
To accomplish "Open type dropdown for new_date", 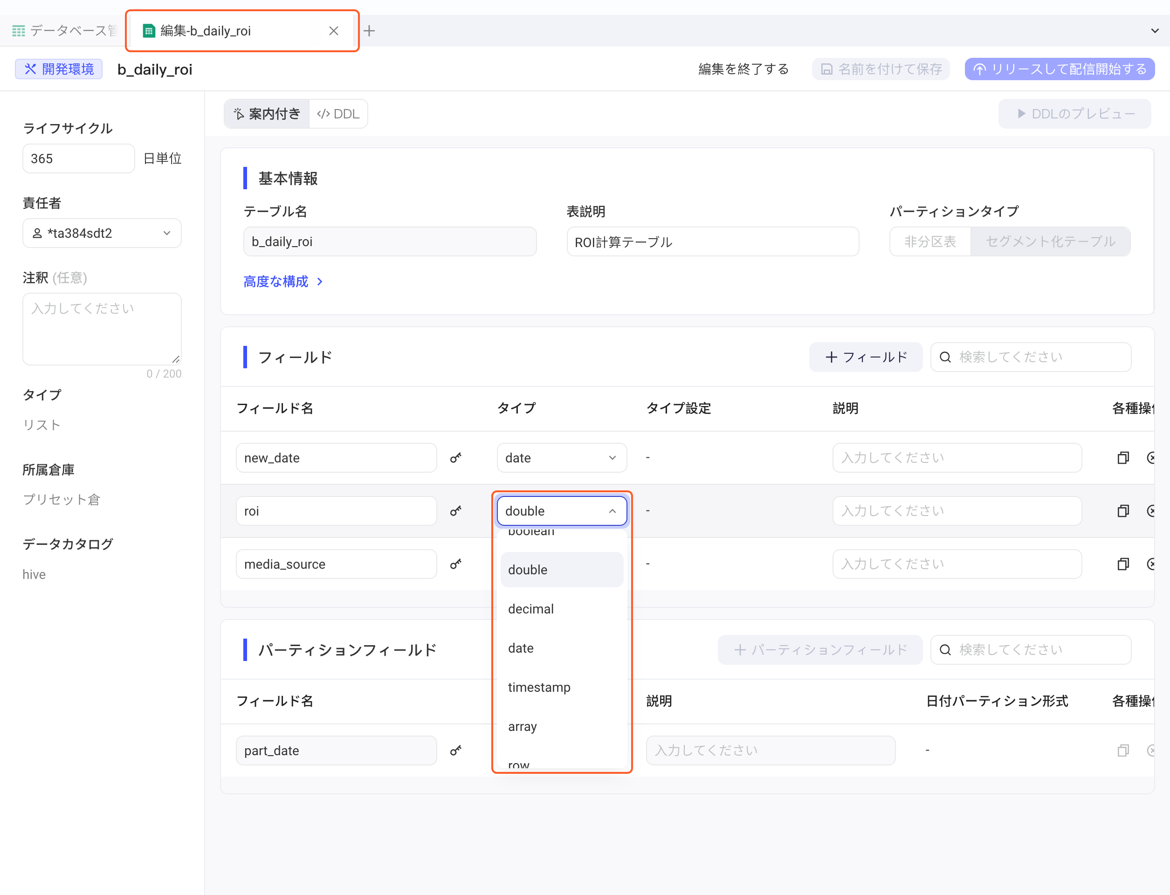I will (x=562, y=458).
